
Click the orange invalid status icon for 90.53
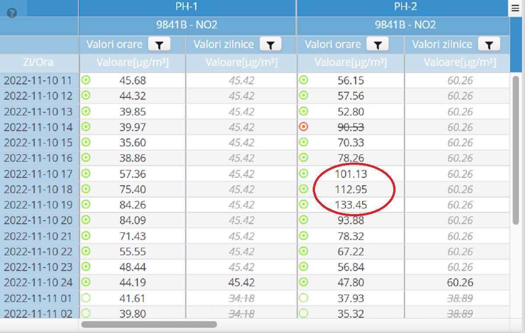303,127
